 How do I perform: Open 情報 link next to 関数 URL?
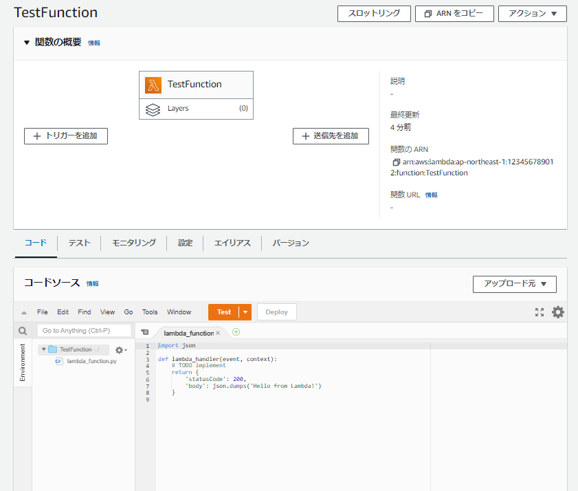[431, 195]
